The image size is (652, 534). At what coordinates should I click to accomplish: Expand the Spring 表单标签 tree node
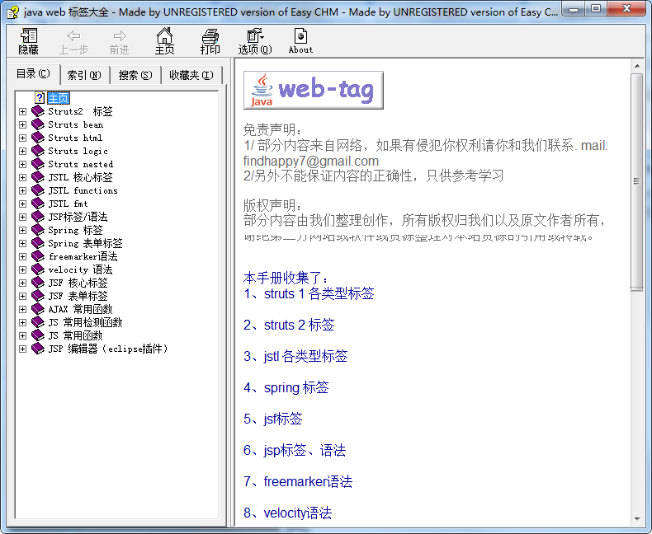click(23, 243)
